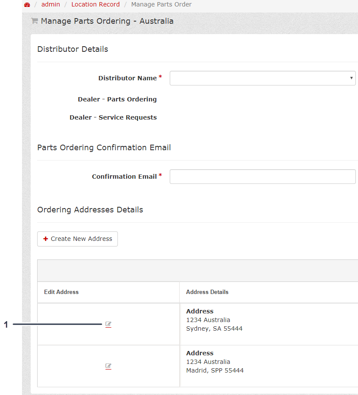Click the Edit Address column header
Image resolution: width=358 pixels, height=395 pixels.
coord(61,292)
